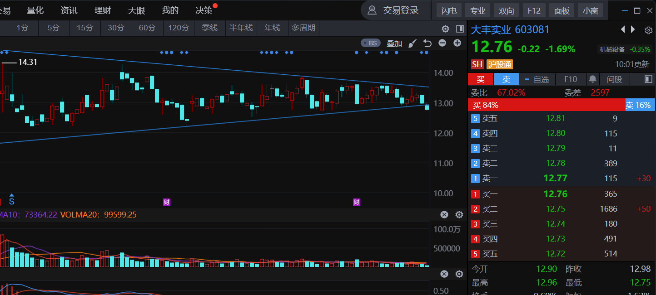Image resolution: width=656 pixels, height=295 pixels.
Task: Go to the previous stock with the left arrow
Action: click(x=623, y=30)
